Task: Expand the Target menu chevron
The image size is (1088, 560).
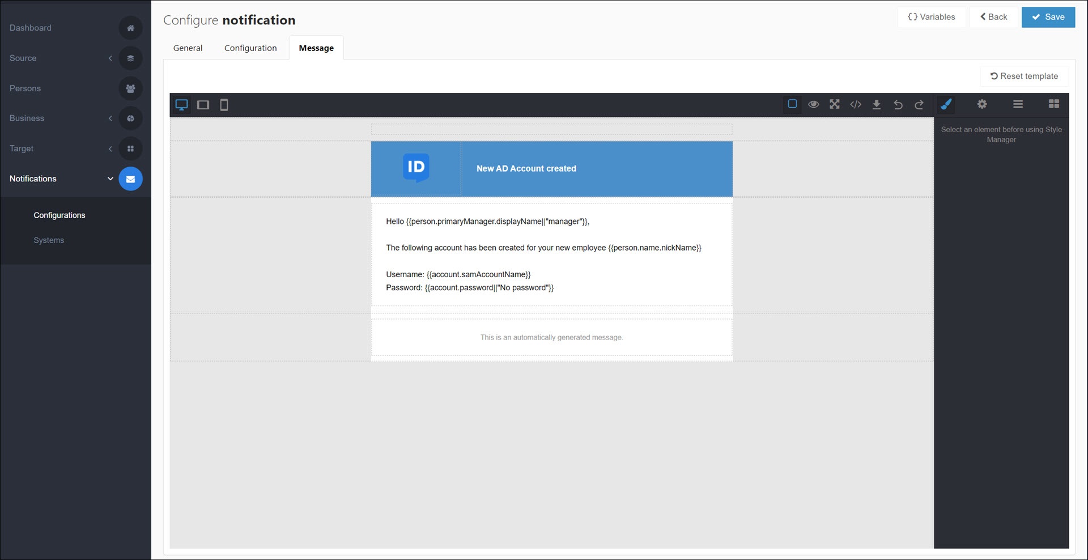Action: tap(110, 149)
